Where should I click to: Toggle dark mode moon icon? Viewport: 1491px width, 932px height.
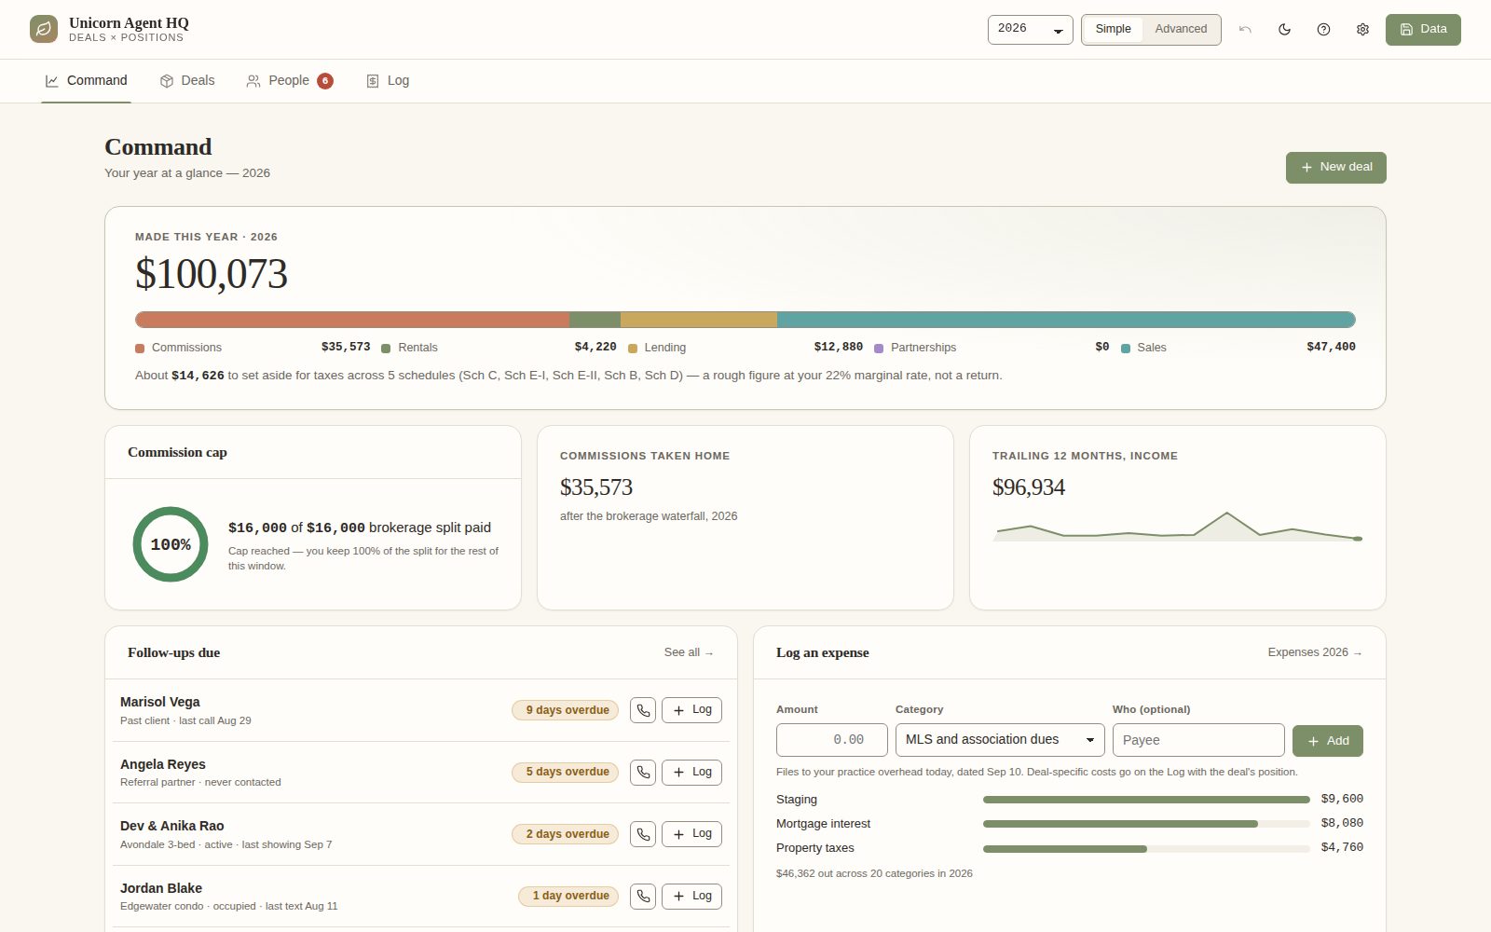(1284, 29)
